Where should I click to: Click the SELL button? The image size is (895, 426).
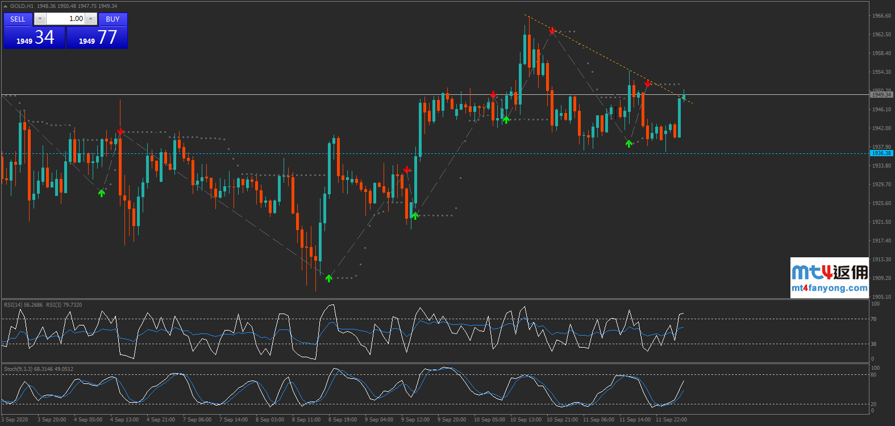(x=18, y=19)
